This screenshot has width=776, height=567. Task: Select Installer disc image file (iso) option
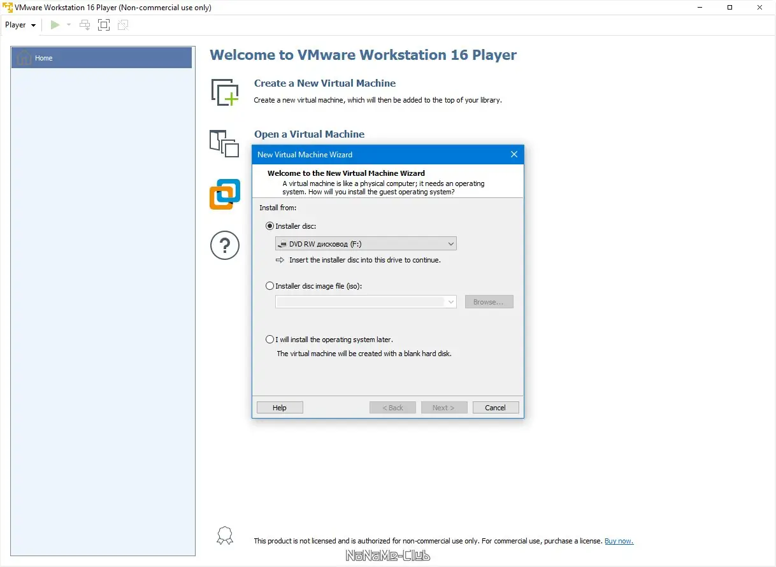270,286
